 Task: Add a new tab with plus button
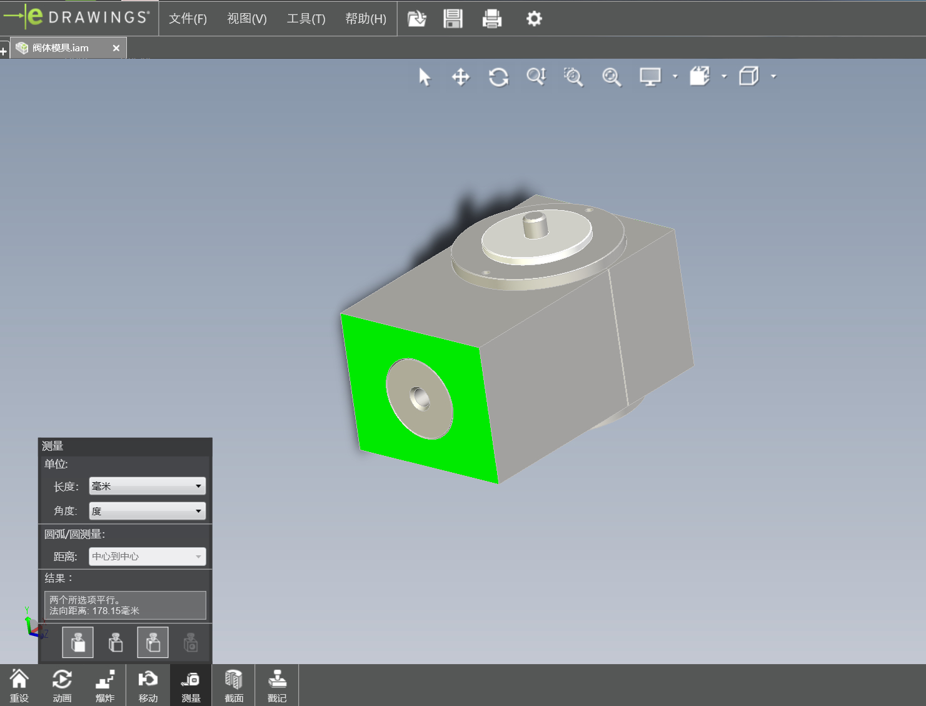(4, 51)
